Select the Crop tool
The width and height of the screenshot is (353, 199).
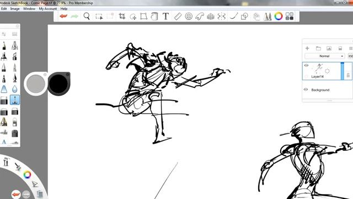click(122, 16)
